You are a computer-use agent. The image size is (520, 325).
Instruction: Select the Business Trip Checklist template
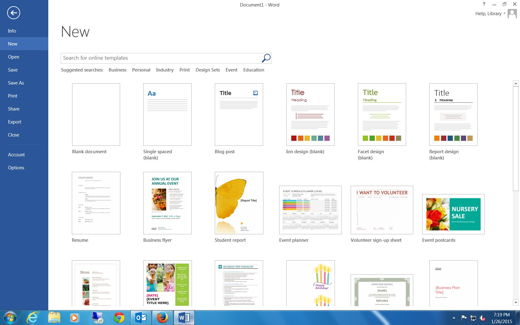[x=239, y=283]
